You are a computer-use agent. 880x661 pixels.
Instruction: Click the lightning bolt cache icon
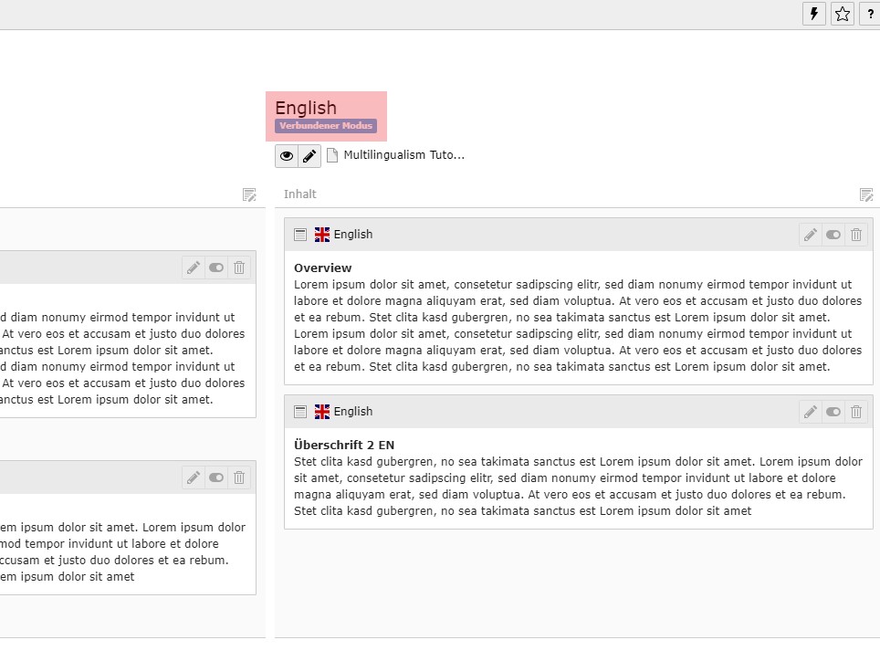pyautogui.click(x=813, y=14)
